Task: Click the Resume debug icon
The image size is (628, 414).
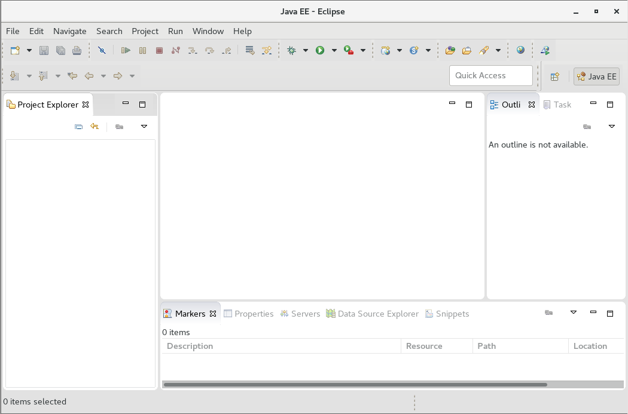Action: (126, 50)
